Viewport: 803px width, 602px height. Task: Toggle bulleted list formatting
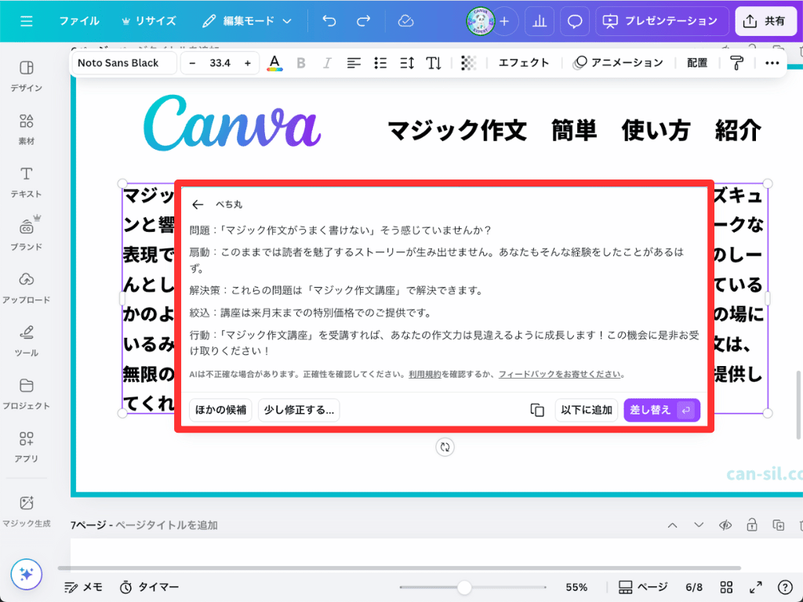[x=380, y=63]
